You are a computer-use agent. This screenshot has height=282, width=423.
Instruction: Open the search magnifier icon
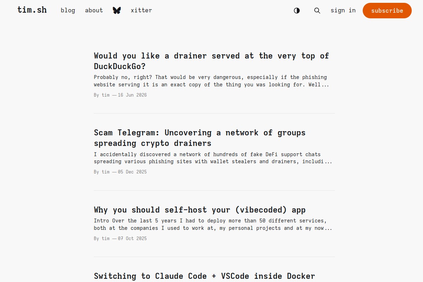coord(317,11)
